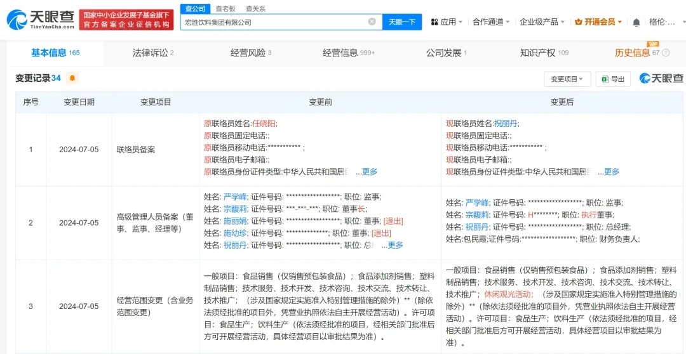Image resolution: width=686 pixels, height=354 pixels.
Task: Open 施幼珍's profile link
Action: [x=236, y=233]
